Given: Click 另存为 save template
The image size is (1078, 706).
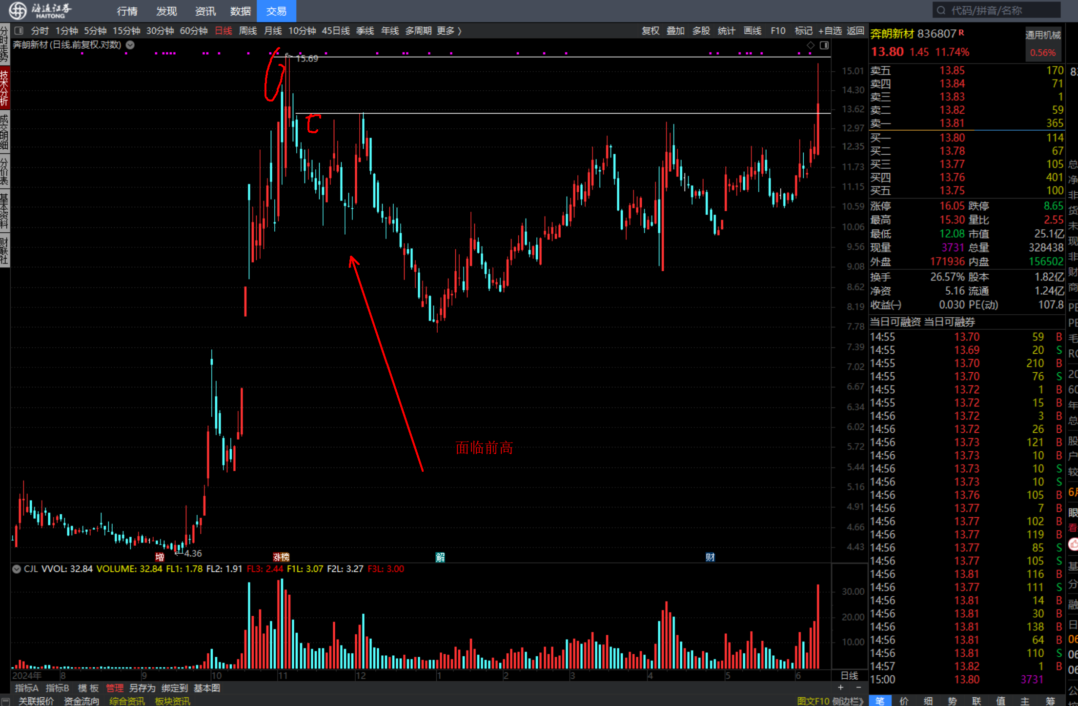Looking at the screenshot, I should point(142,688).
